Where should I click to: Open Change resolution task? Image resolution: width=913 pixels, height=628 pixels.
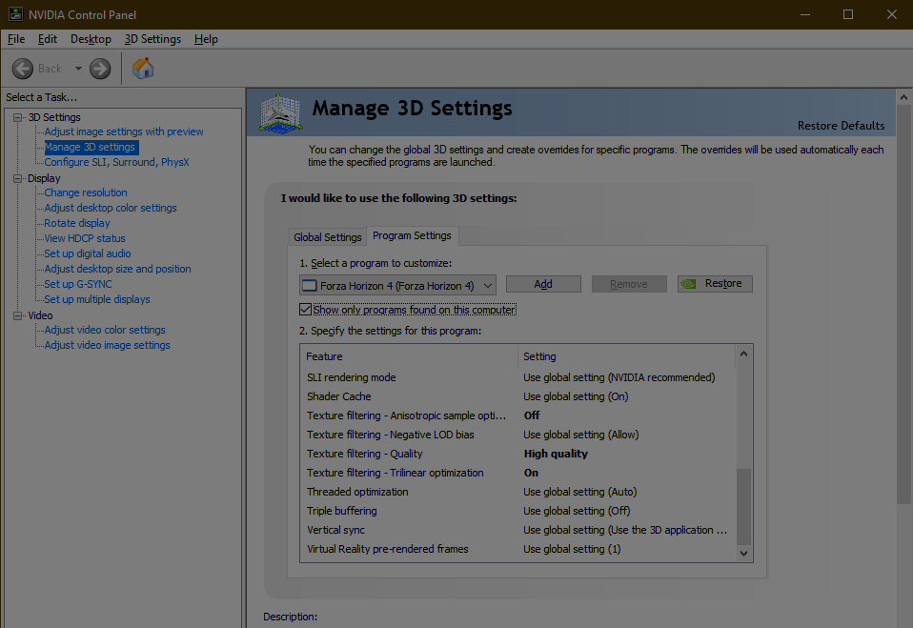click(86, 192)
